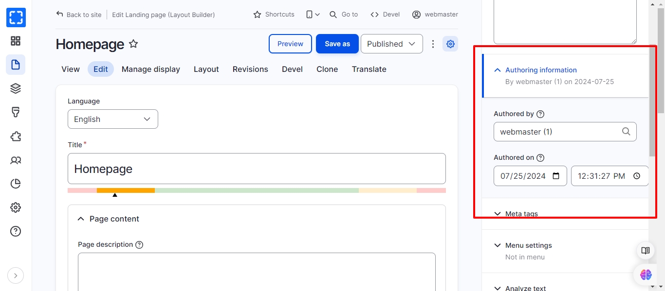The image size is (665, 291).
Task: Open the Content page icon in sidebar
Action: (16, 65)
